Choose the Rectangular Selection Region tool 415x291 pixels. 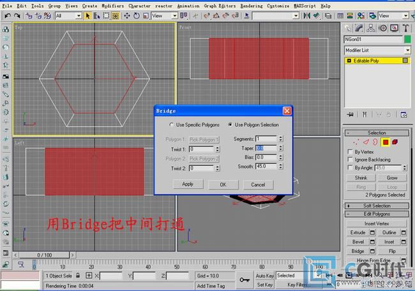(x=106, y=16)
